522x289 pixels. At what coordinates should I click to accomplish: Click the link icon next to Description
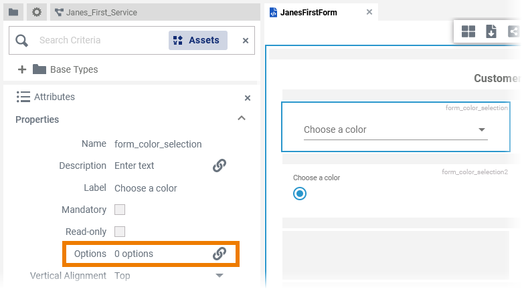tap(220, 166)
